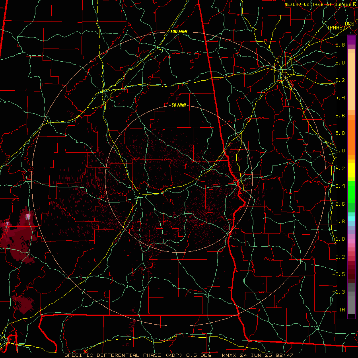Click the -0.5 legend value
This screenshot has width=358, height=358.
pos(339,274)
